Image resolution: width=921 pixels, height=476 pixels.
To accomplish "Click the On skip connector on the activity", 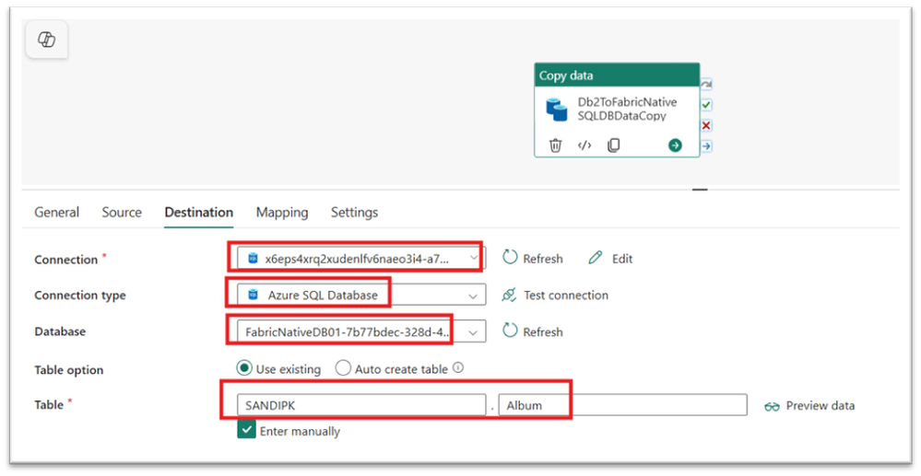I will tap(706, 85).
